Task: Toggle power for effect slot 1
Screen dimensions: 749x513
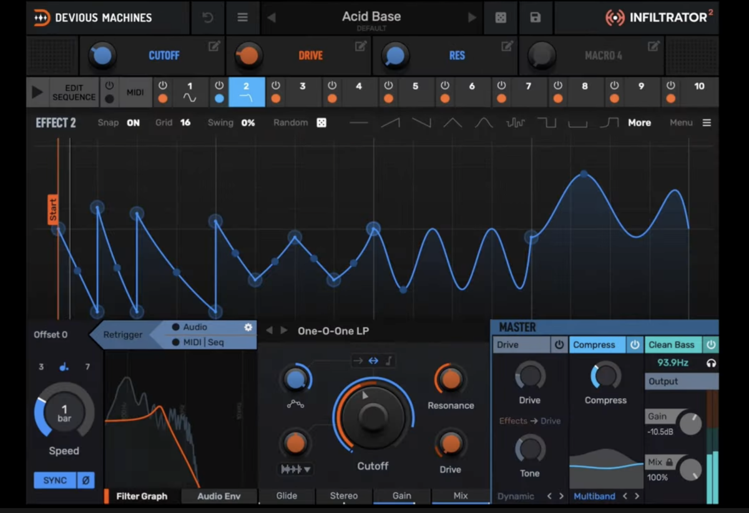Action: click(163, 85)
